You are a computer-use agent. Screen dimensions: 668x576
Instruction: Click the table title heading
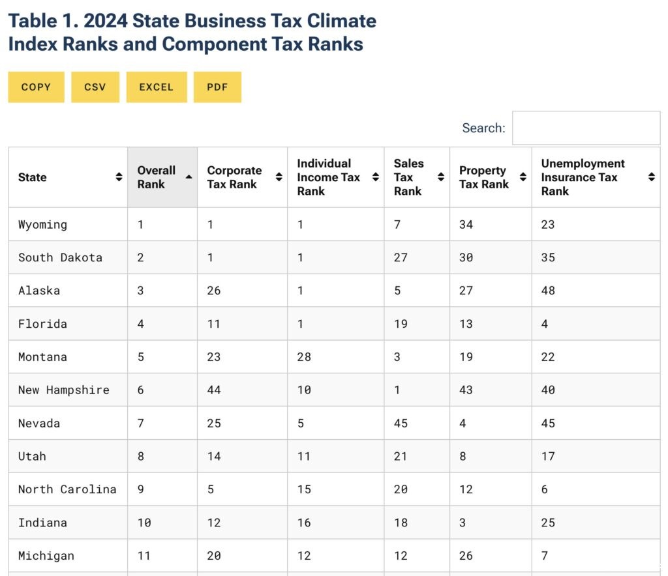pyautogui.click(x=192, y=33)
